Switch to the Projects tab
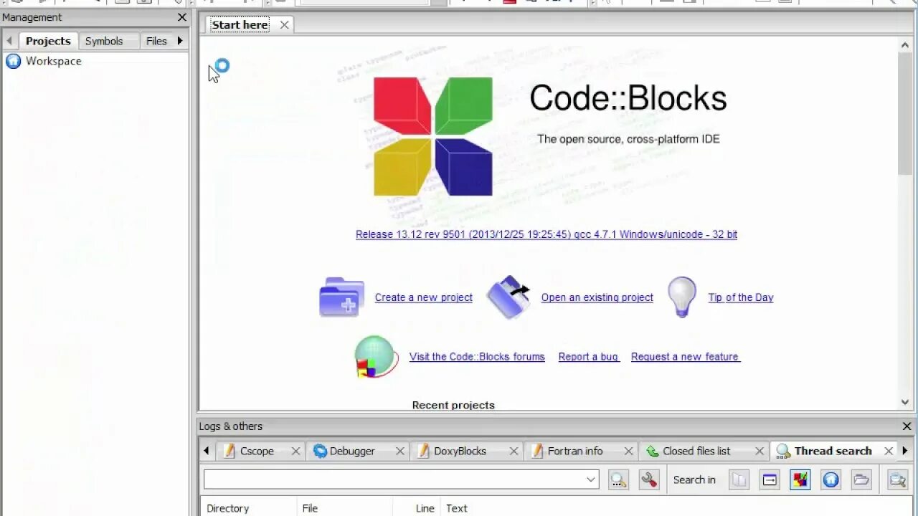The height and width of the screenshot is (516, 918). click(x=48, y=41)
